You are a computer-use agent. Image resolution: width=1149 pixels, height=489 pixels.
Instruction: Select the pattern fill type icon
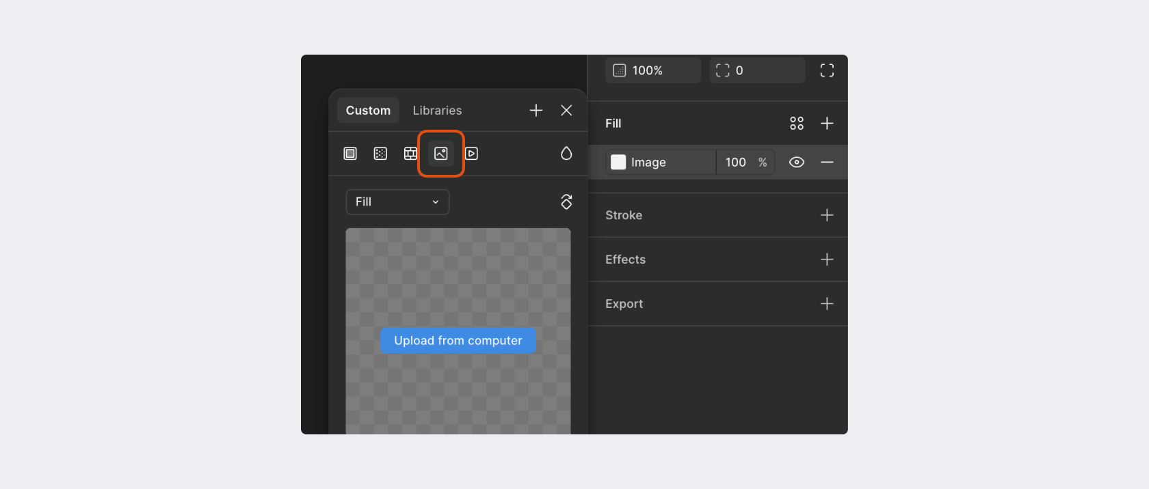410,154
